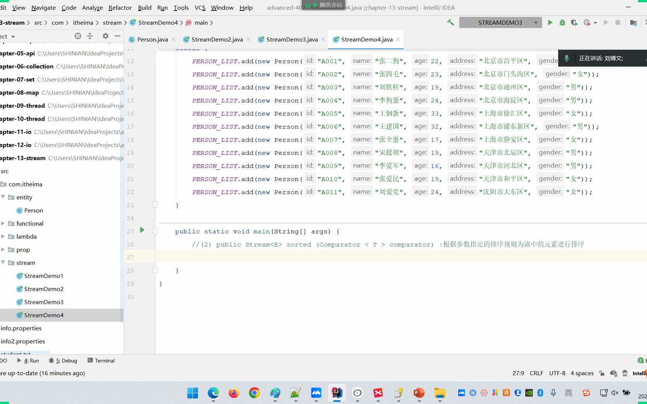The width and height of the screenshot is (647, 404).
Task: Open the Run tool window
Action: point(28,361)
